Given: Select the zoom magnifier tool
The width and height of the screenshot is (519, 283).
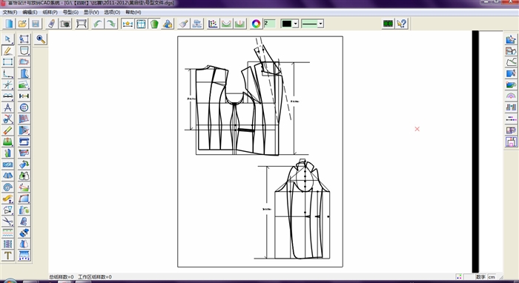Looking at the screenshot, I should (x=41, y=39).
